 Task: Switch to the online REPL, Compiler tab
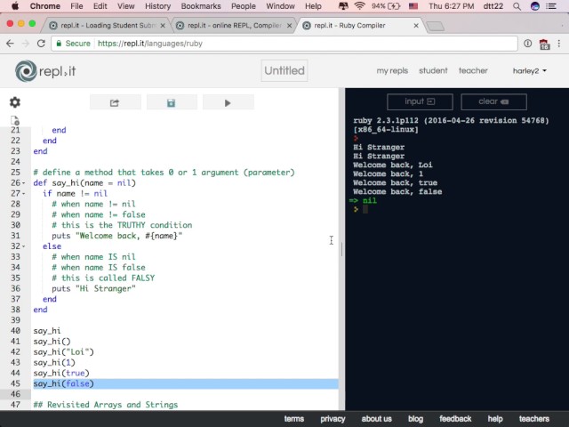click(234, 26)
